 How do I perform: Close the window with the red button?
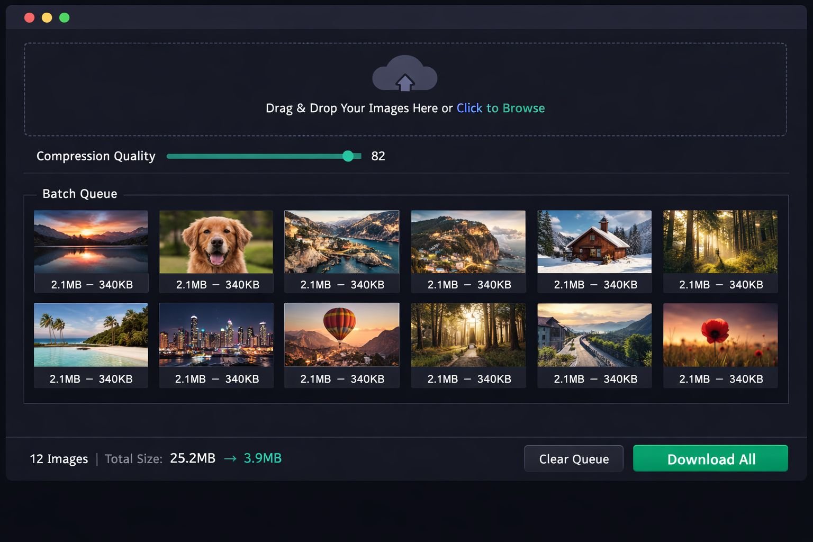[30, 17]
